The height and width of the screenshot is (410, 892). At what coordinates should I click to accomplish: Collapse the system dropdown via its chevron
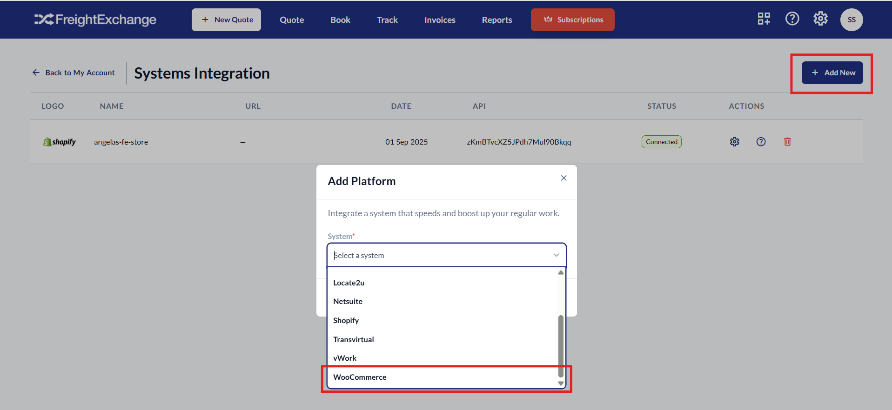click(556, 255)
